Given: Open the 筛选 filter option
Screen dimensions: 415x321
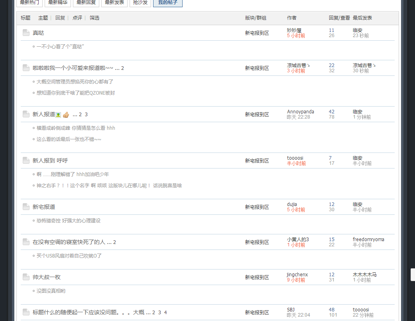Looking at the screenshot, I should point(94,18).
